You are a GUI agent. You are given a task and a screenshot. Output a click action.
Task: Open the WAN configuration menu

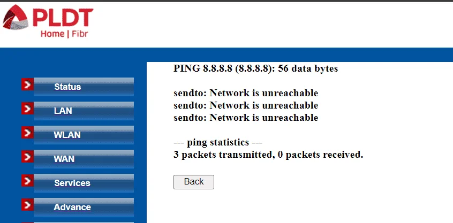84,159
